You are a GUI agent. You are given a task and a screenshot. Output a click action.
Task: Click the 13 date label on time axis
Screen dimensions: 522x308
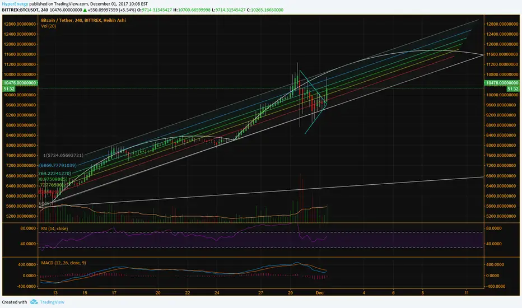[x=55, y=293]
